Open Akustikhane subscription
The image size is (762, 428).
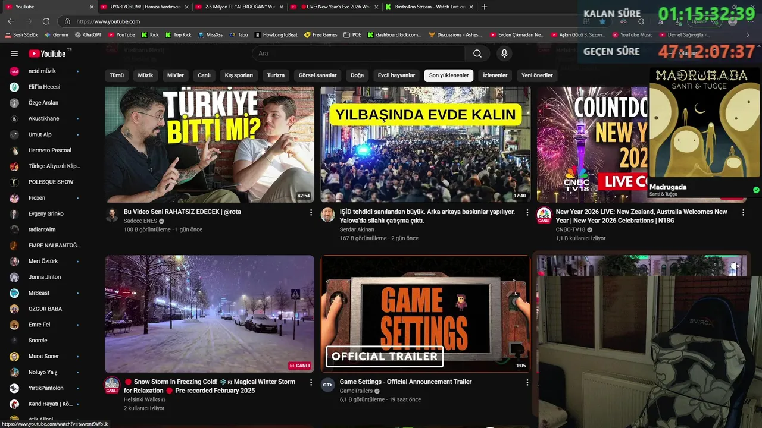[x=45, y=118]
